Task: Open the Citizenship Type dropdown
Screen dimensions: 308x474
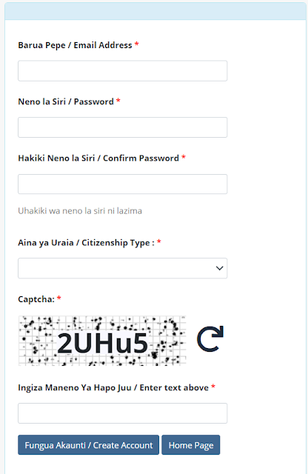Action: point(122,268)
